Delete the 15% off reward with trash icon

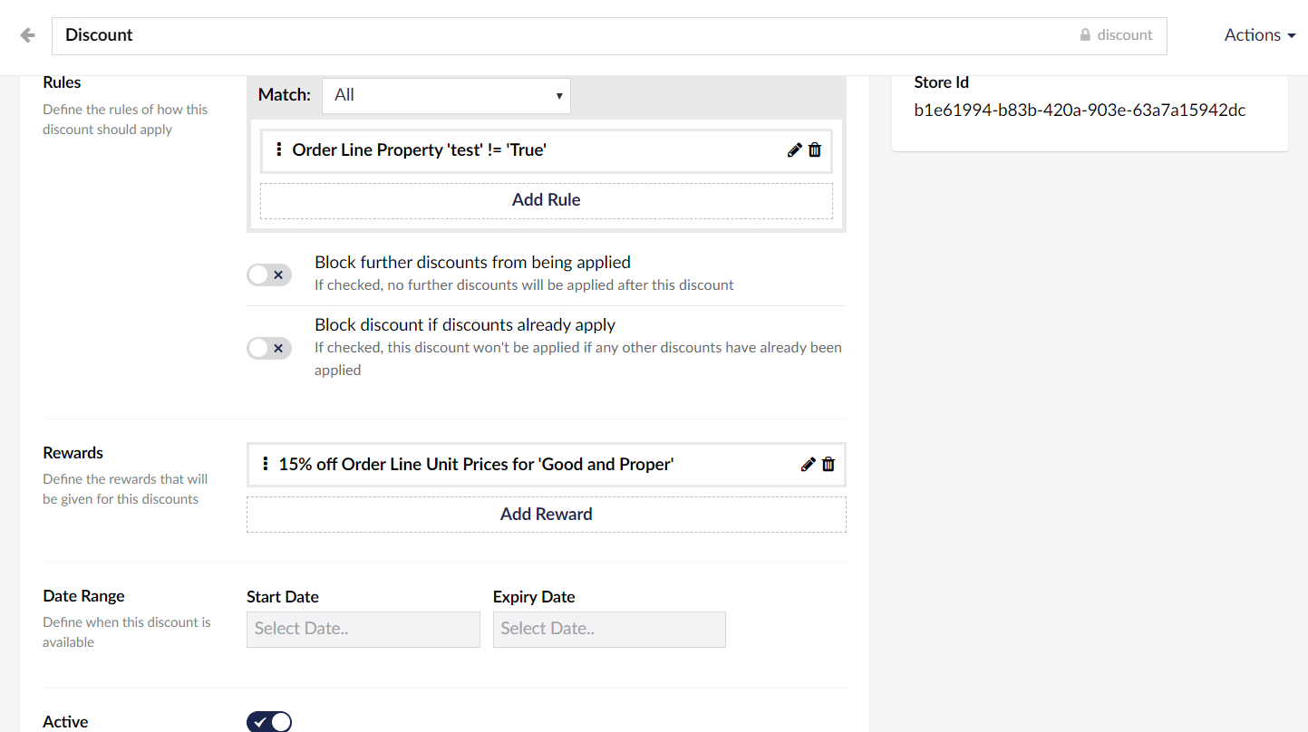pyautogui.click(x=828, y=464)
